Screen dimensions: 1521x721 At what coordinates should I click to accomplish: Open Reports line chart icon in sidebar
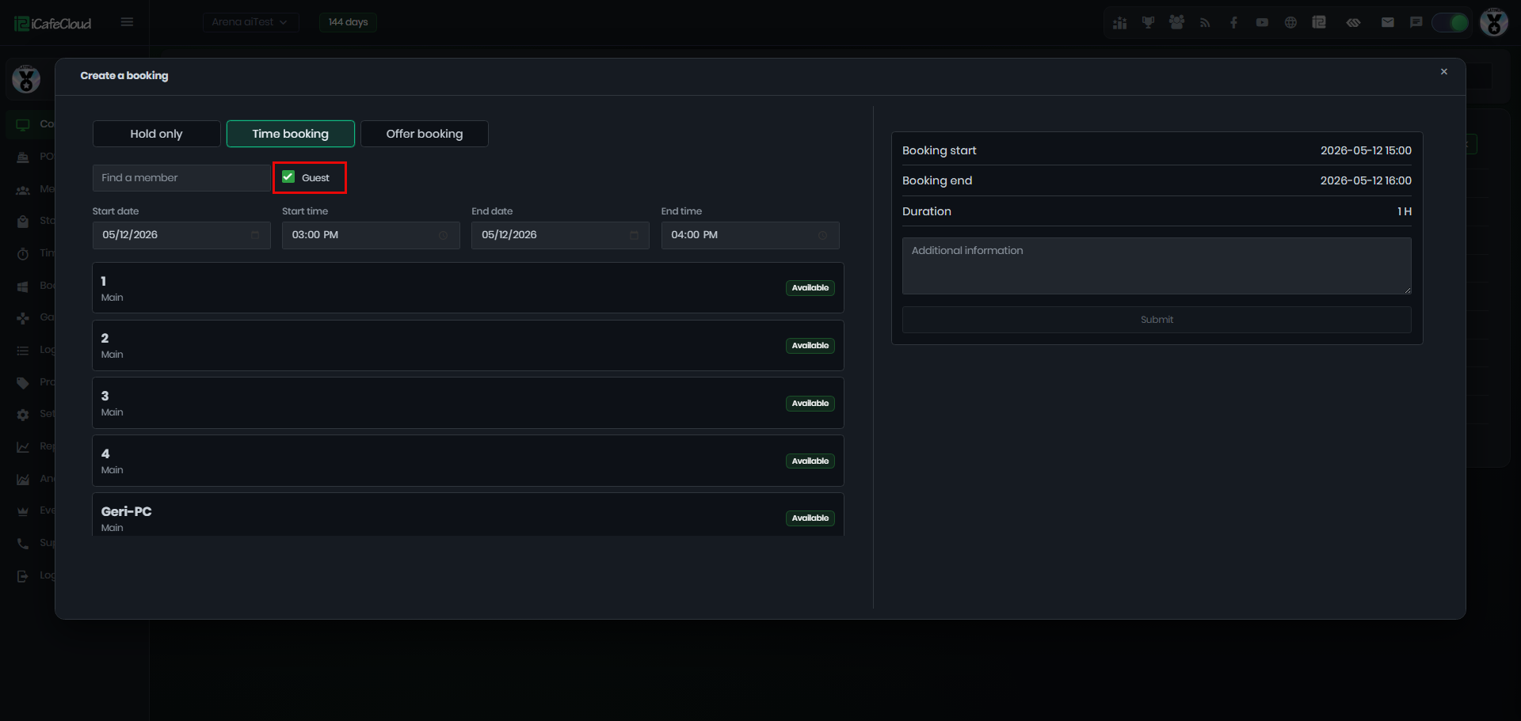(23, 446)
